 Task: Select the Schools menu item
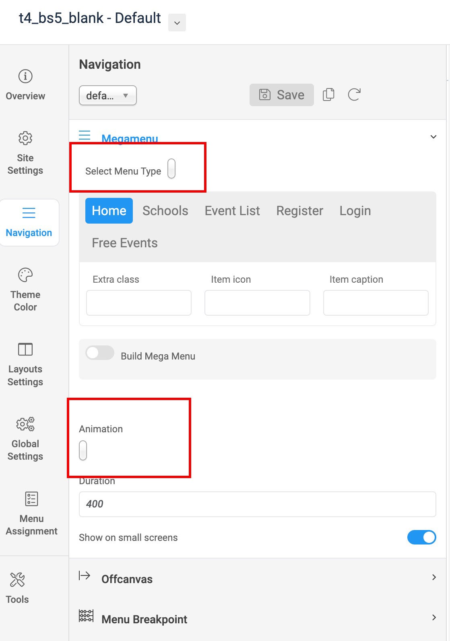[165, 211]
